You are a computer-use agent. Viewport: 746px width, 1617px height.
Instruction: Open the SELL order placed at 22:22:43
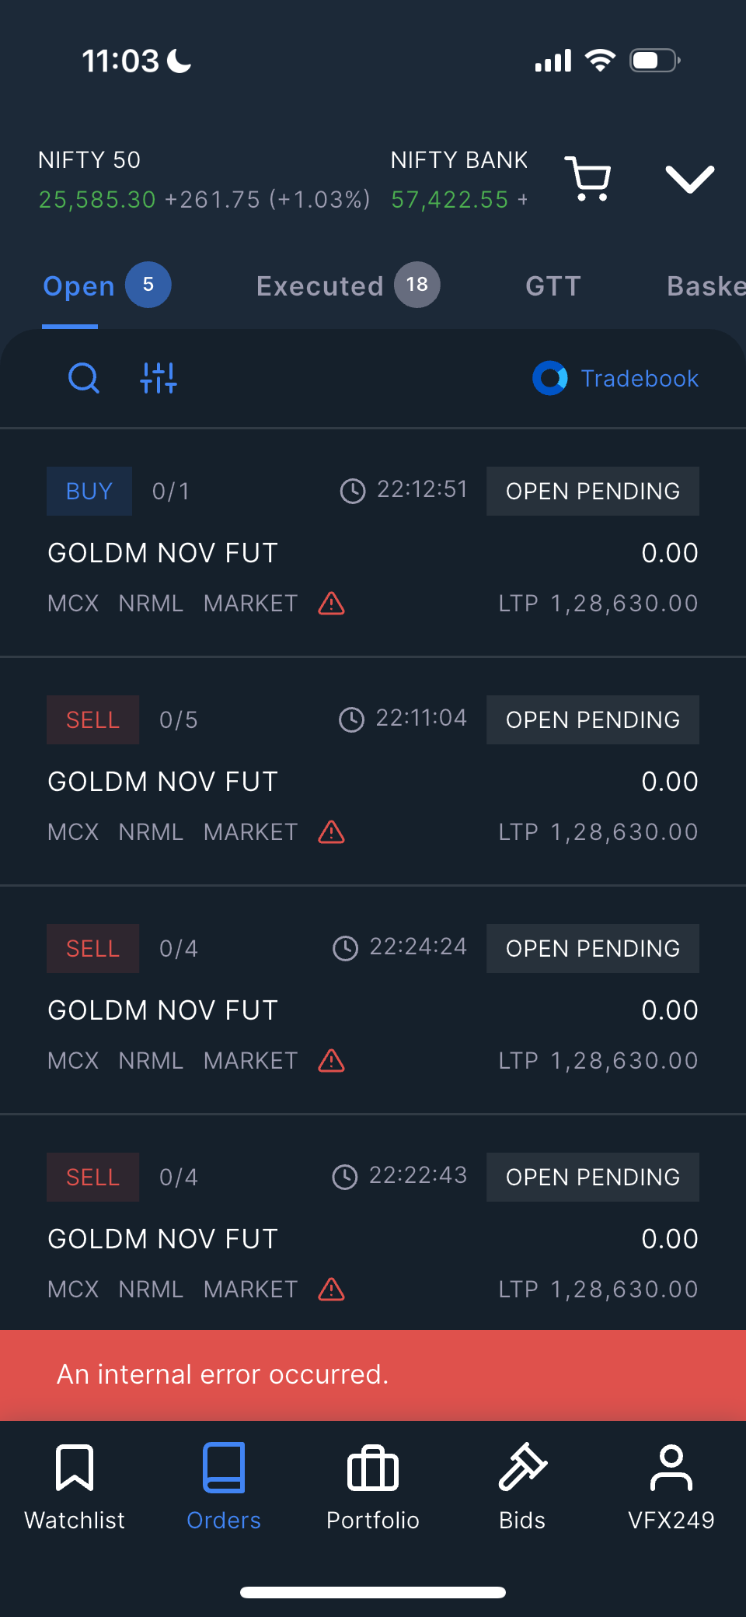(373, 1238)
